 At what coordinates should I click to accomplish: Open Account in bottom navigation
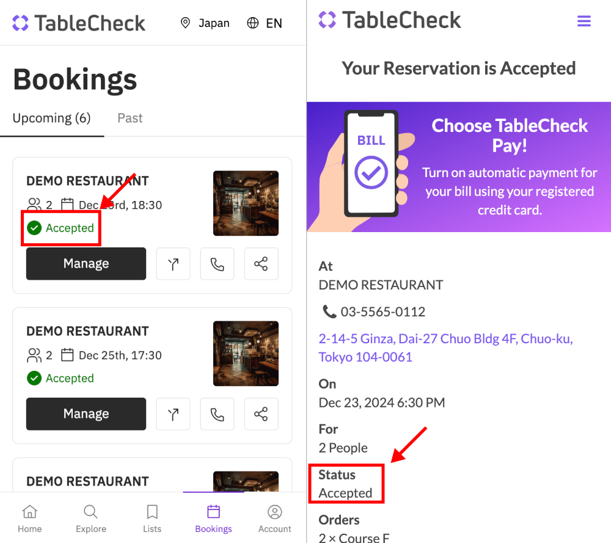[x=275, y=518]
